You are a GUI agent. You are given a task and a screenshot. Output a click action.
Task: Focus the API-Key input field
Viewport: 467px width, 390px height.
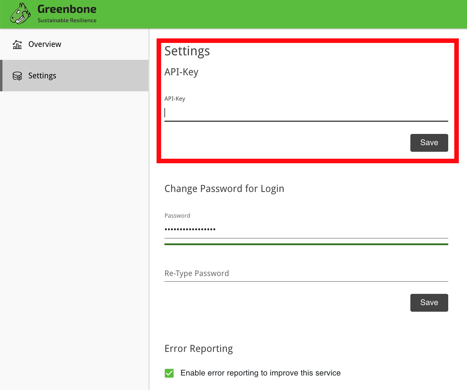pos(306,113)
